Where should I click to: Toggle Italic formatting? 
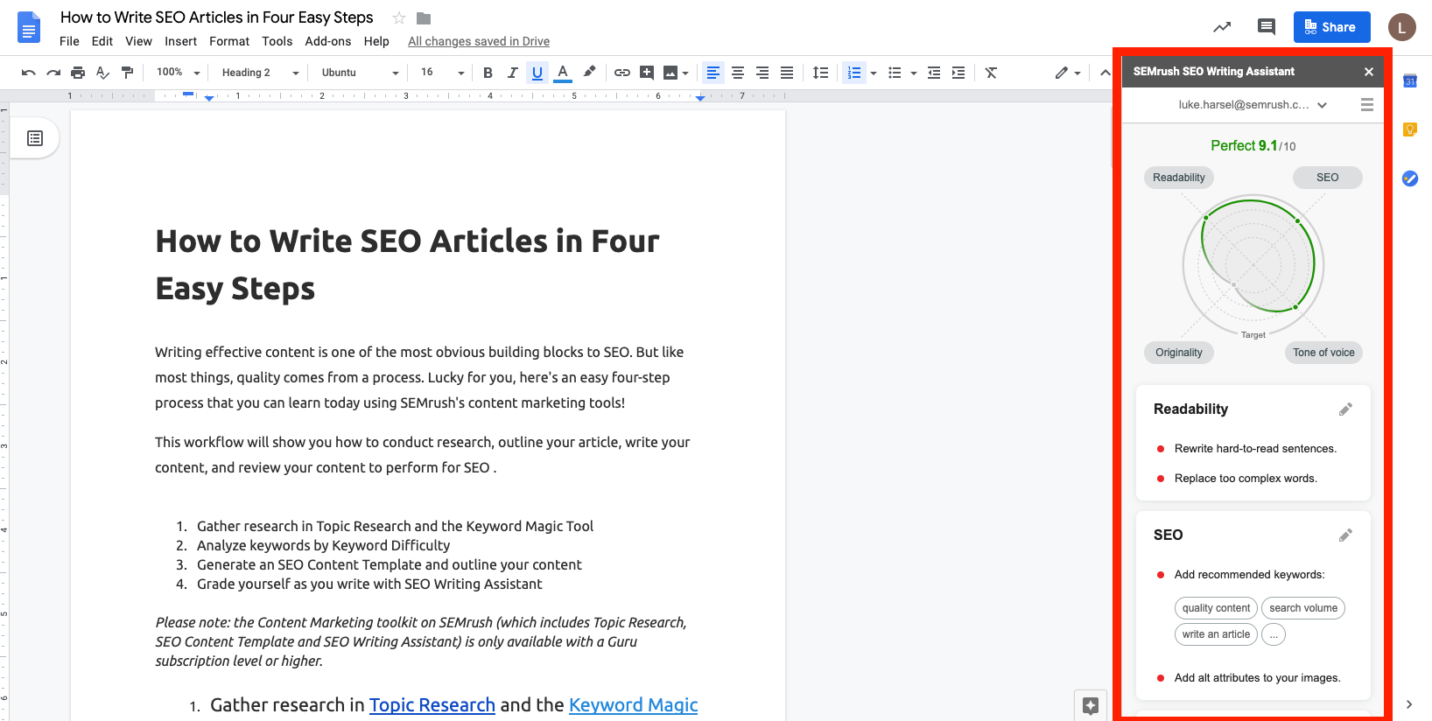(512, 73)
